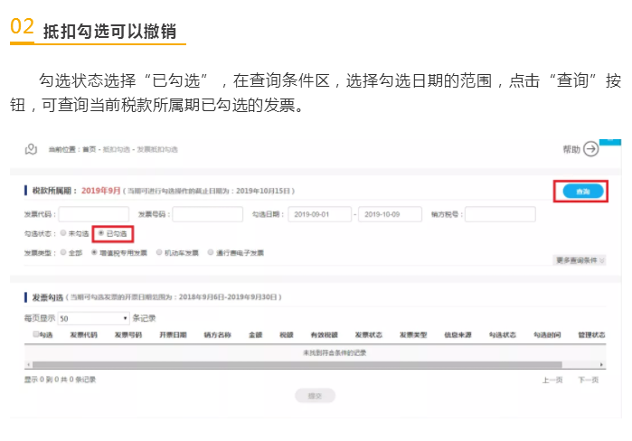Open the 帮助 help link
This screenshot has height=441, width=632.
pos(571,149)
